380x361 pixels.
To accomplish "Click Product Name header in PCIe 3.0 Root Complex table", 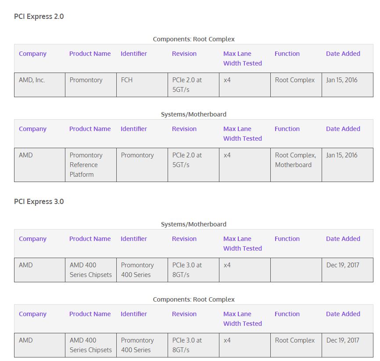I will (x=90, y=314).
